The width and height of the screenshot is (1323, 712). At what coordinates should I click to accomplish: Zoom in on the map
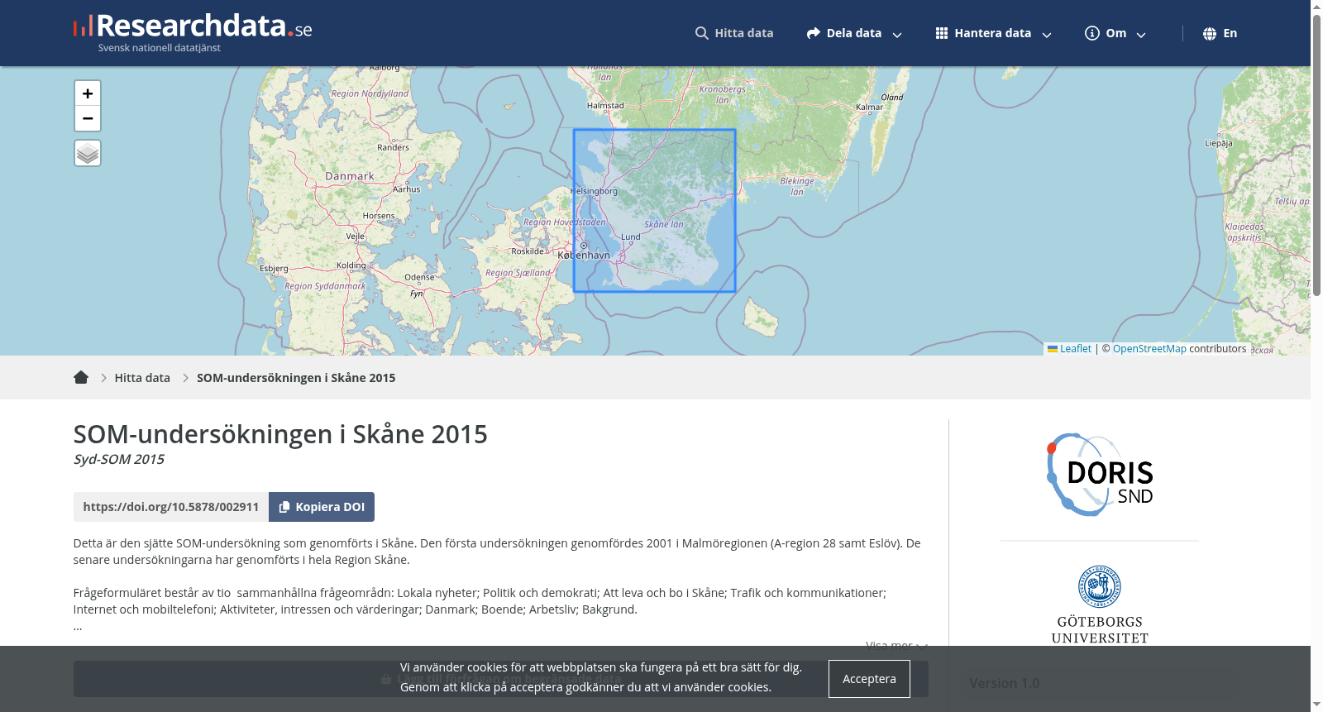pos(88,93)
